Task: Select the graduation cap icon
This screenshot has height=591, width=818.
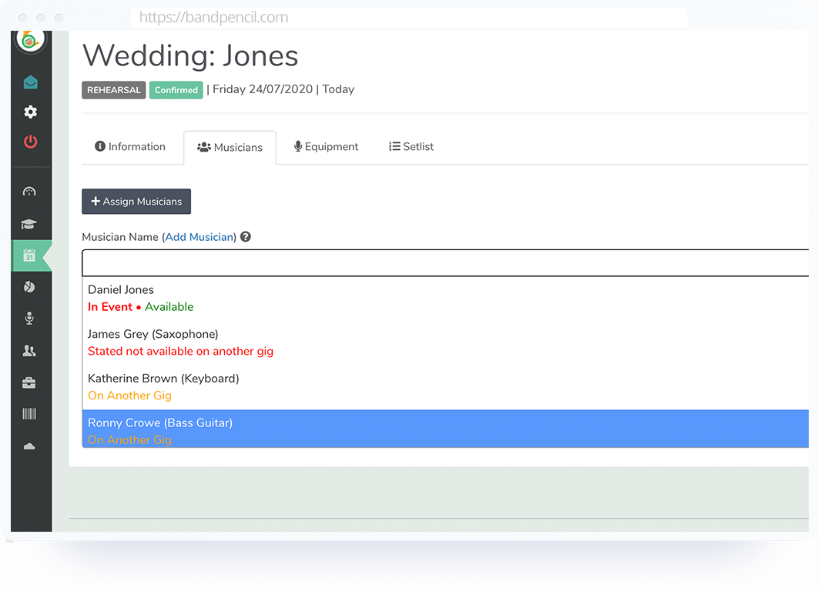Action: click(x=30, y=224)
